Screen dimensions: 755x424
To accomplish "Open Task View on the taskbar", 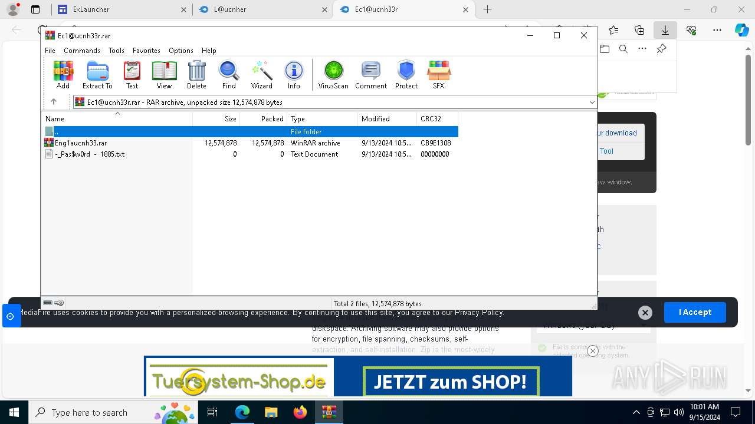I will pyautogui.click(x=212, y=412).
